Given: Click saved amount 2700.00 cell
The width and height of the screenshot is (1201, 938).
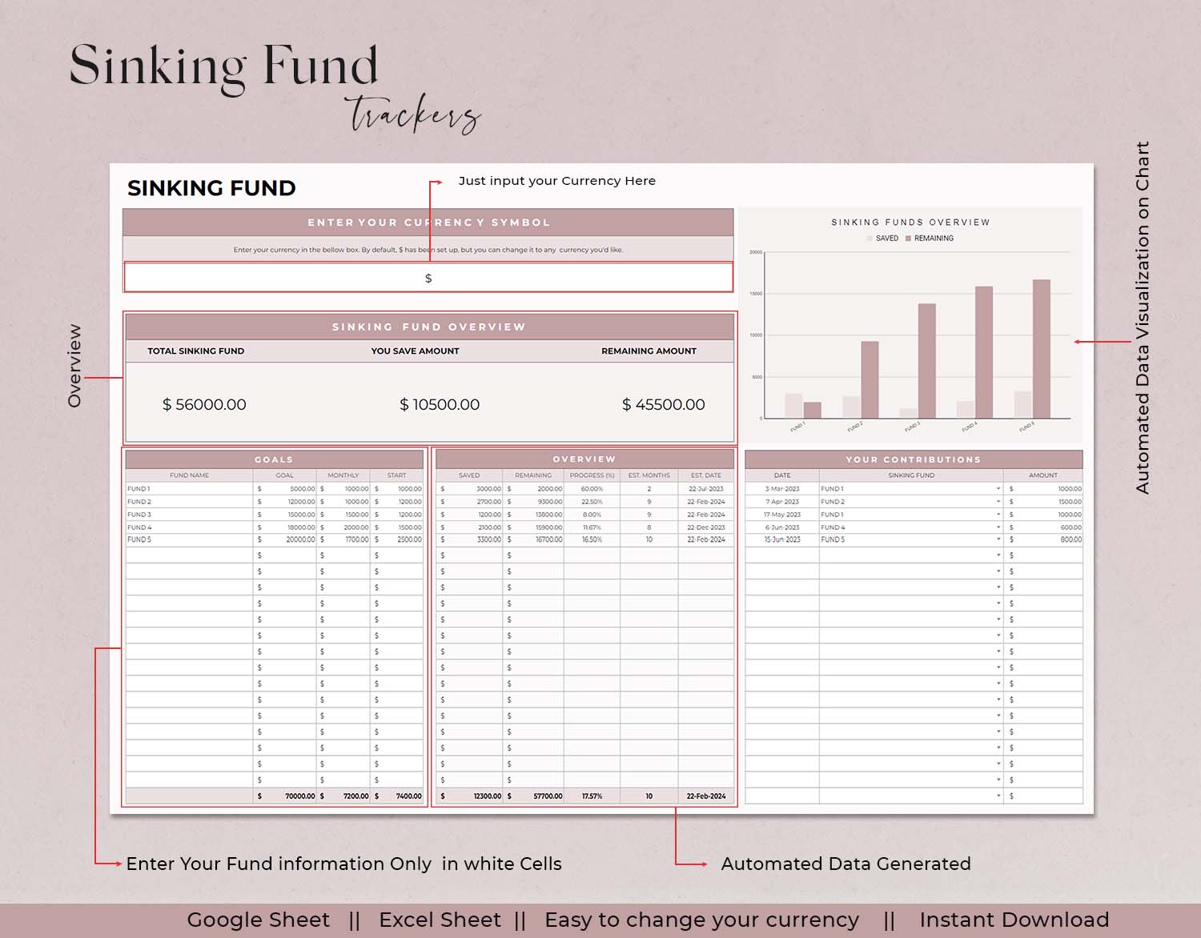Looking at the screenshot, I should 469,502.
